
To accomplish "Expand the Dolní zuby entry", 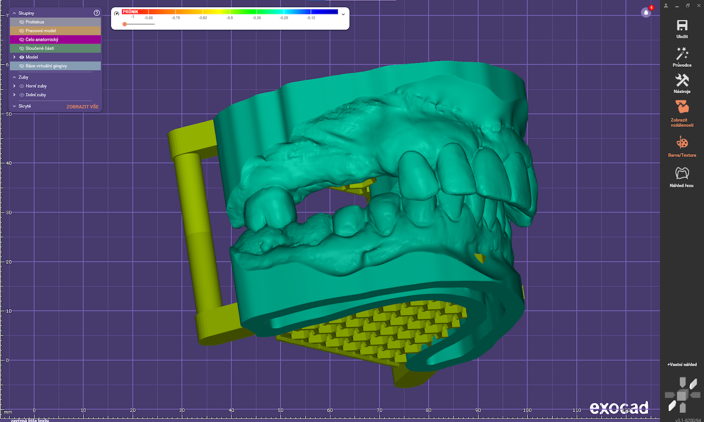I will (15, 95).
